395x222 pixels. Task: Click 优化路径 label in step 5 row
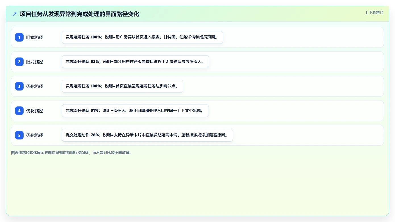click(35, 135)
